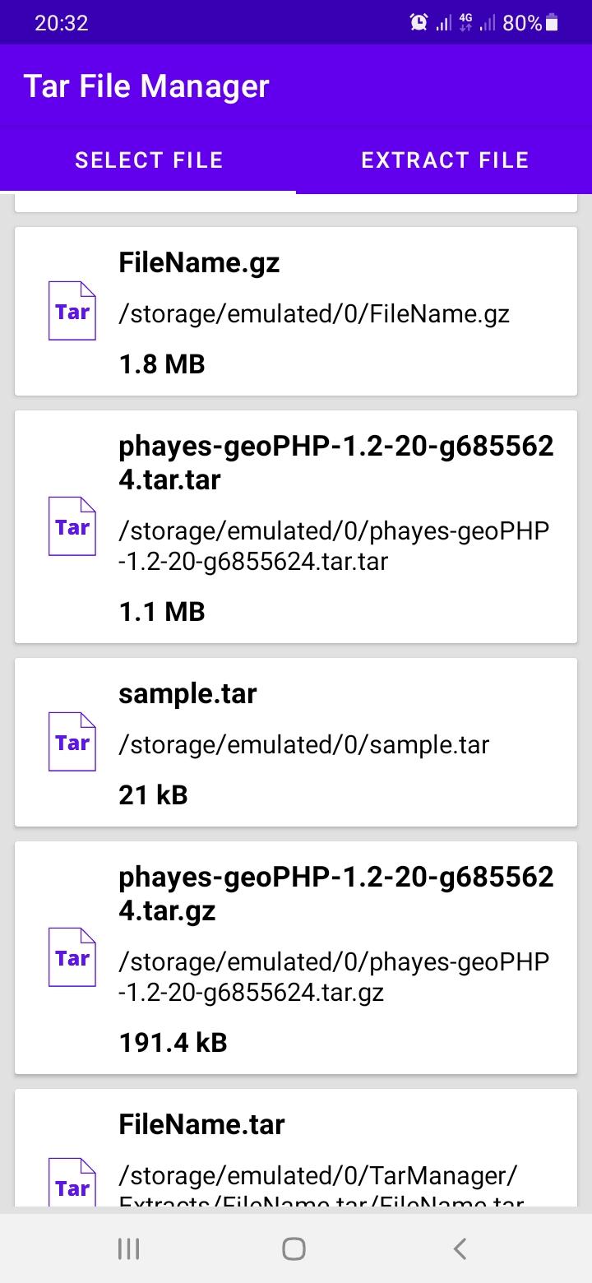Viewport: 592px width, 1283px height.
Task: Tap Tar icon beside FileName.gz
Action: [72, 311]
